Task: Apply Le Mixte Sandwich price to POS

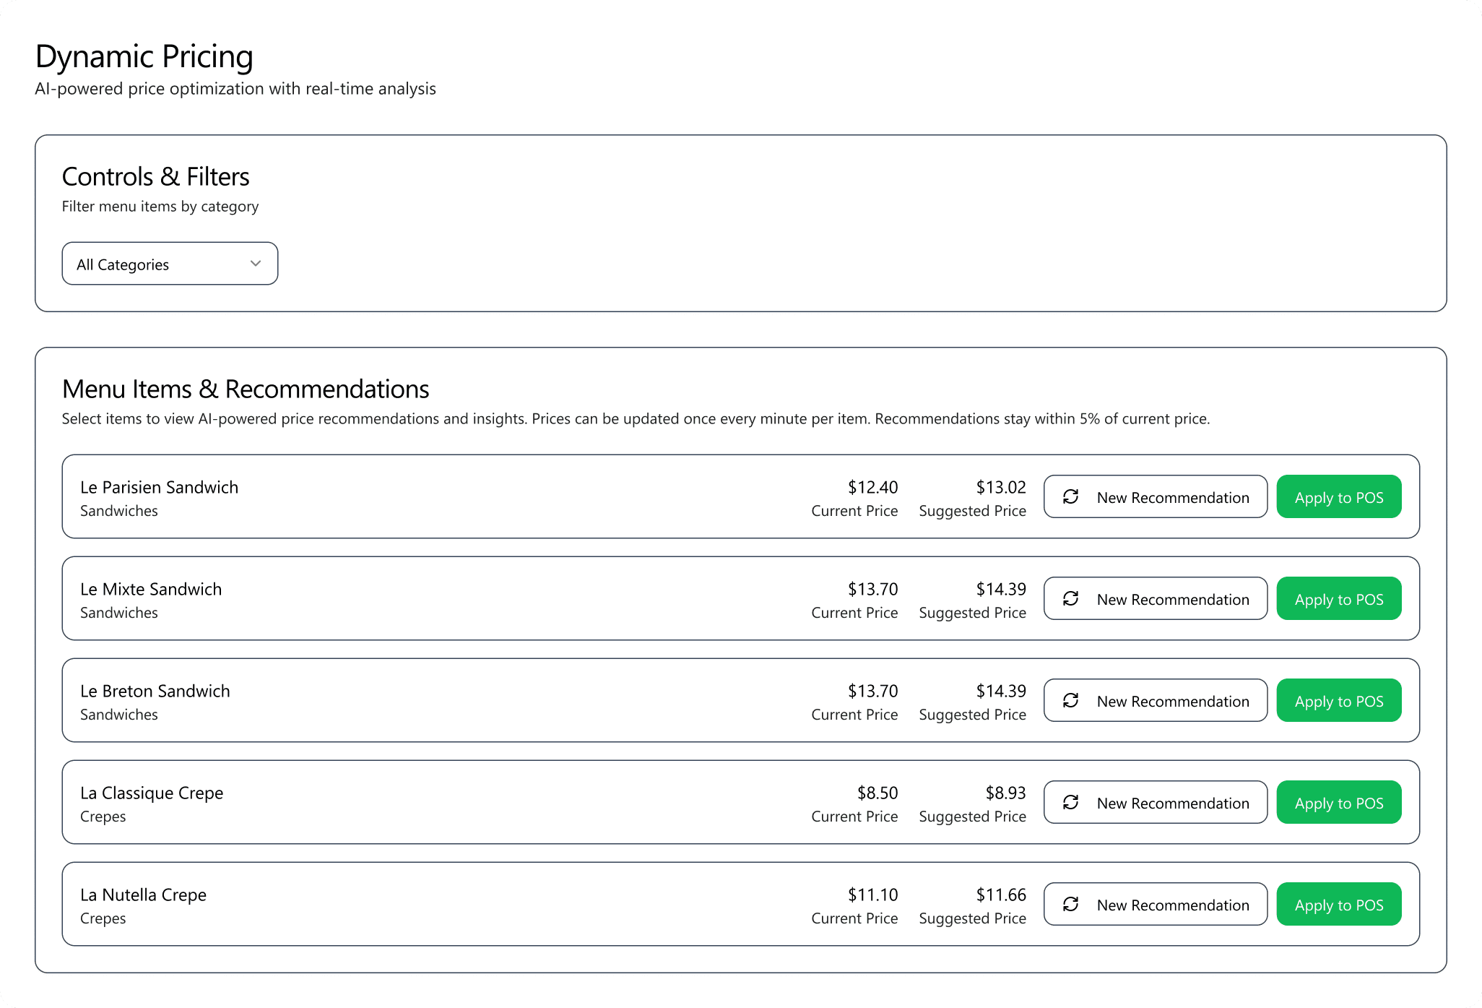Action: [1338, 599]
